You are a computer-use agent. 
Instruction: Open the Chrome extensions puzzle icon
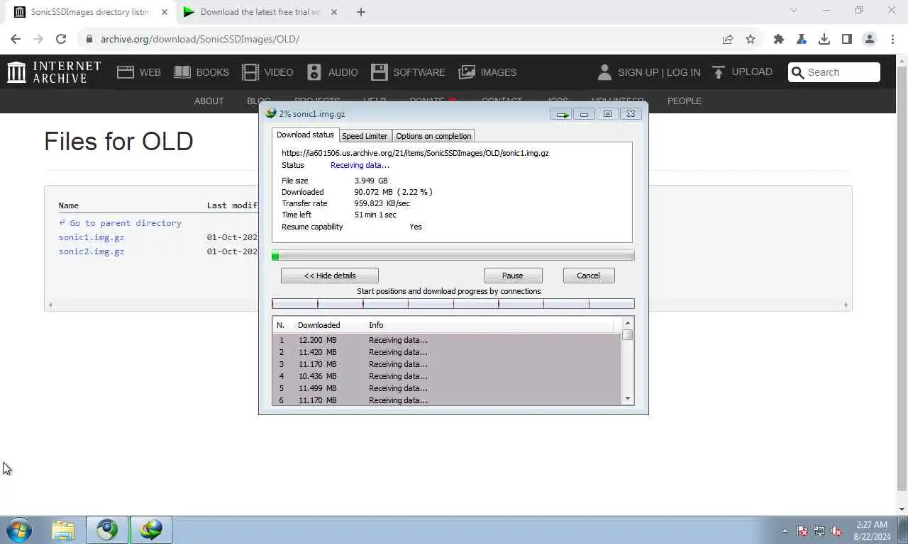coord(779,39)
